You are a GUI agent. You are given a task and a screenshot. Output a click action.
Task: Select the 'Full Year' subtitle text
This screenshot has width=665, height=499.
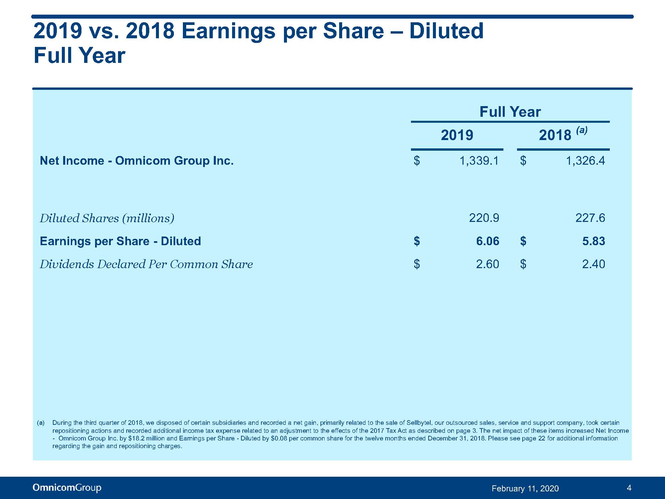pos(79,55)
